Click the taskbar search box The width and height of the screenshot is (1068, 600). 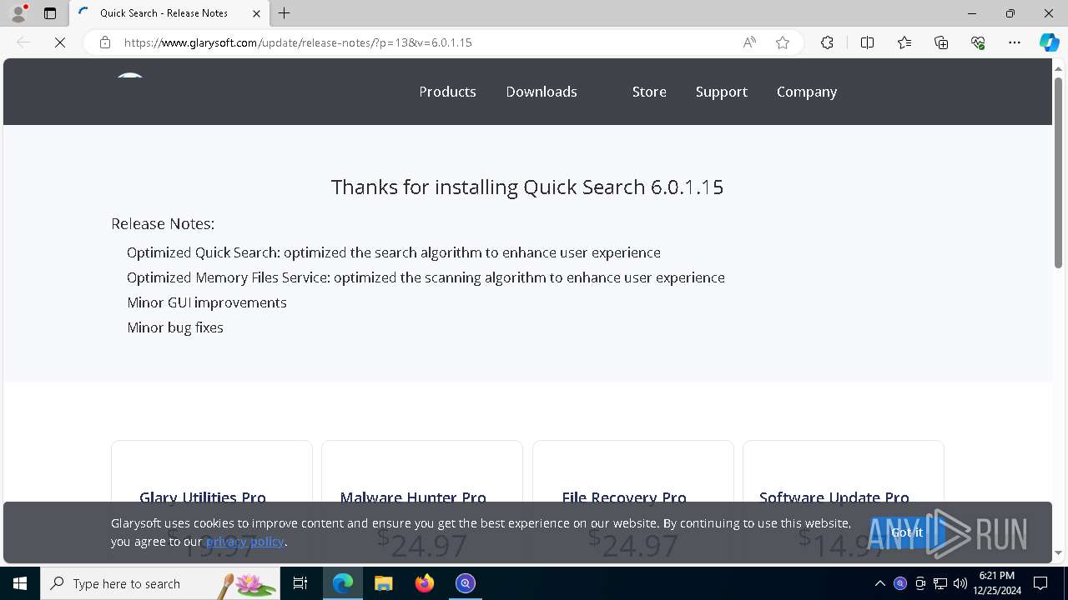pos(160,583)
